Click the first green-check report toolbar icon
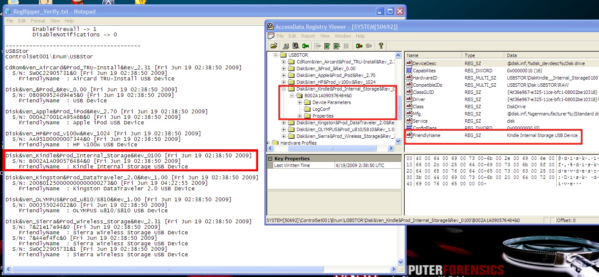Viewport: 599px width, 277px height. 327,46
